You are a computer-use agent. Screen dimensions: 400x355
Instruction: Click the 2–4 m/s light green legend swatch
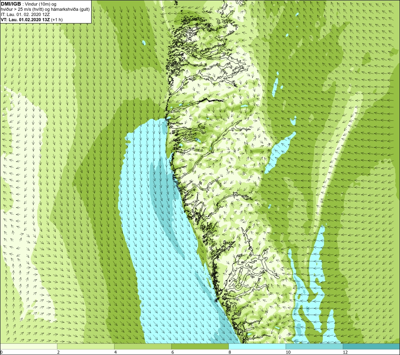pyautogui.click(x=86, y=346)
